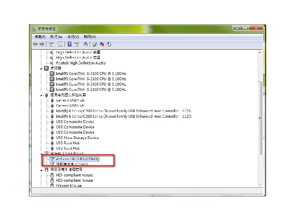This screenshot has width=294, height=220.
Task: Click the blue question mark Help icon
Action: coord(69,44)
